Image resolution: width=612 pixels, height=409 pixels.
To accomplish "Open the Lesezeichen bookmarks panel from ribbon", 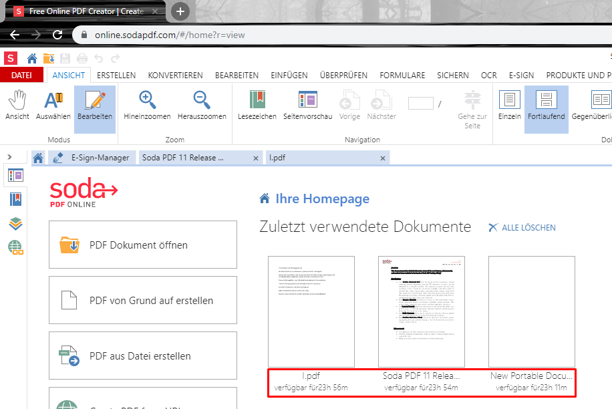I will 257,106.
